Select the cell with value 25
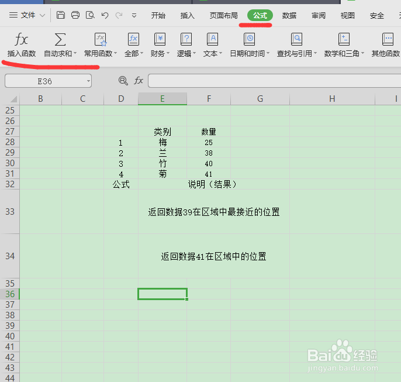Viewport: 401px width, 382px height. click(x=209, y=142)
